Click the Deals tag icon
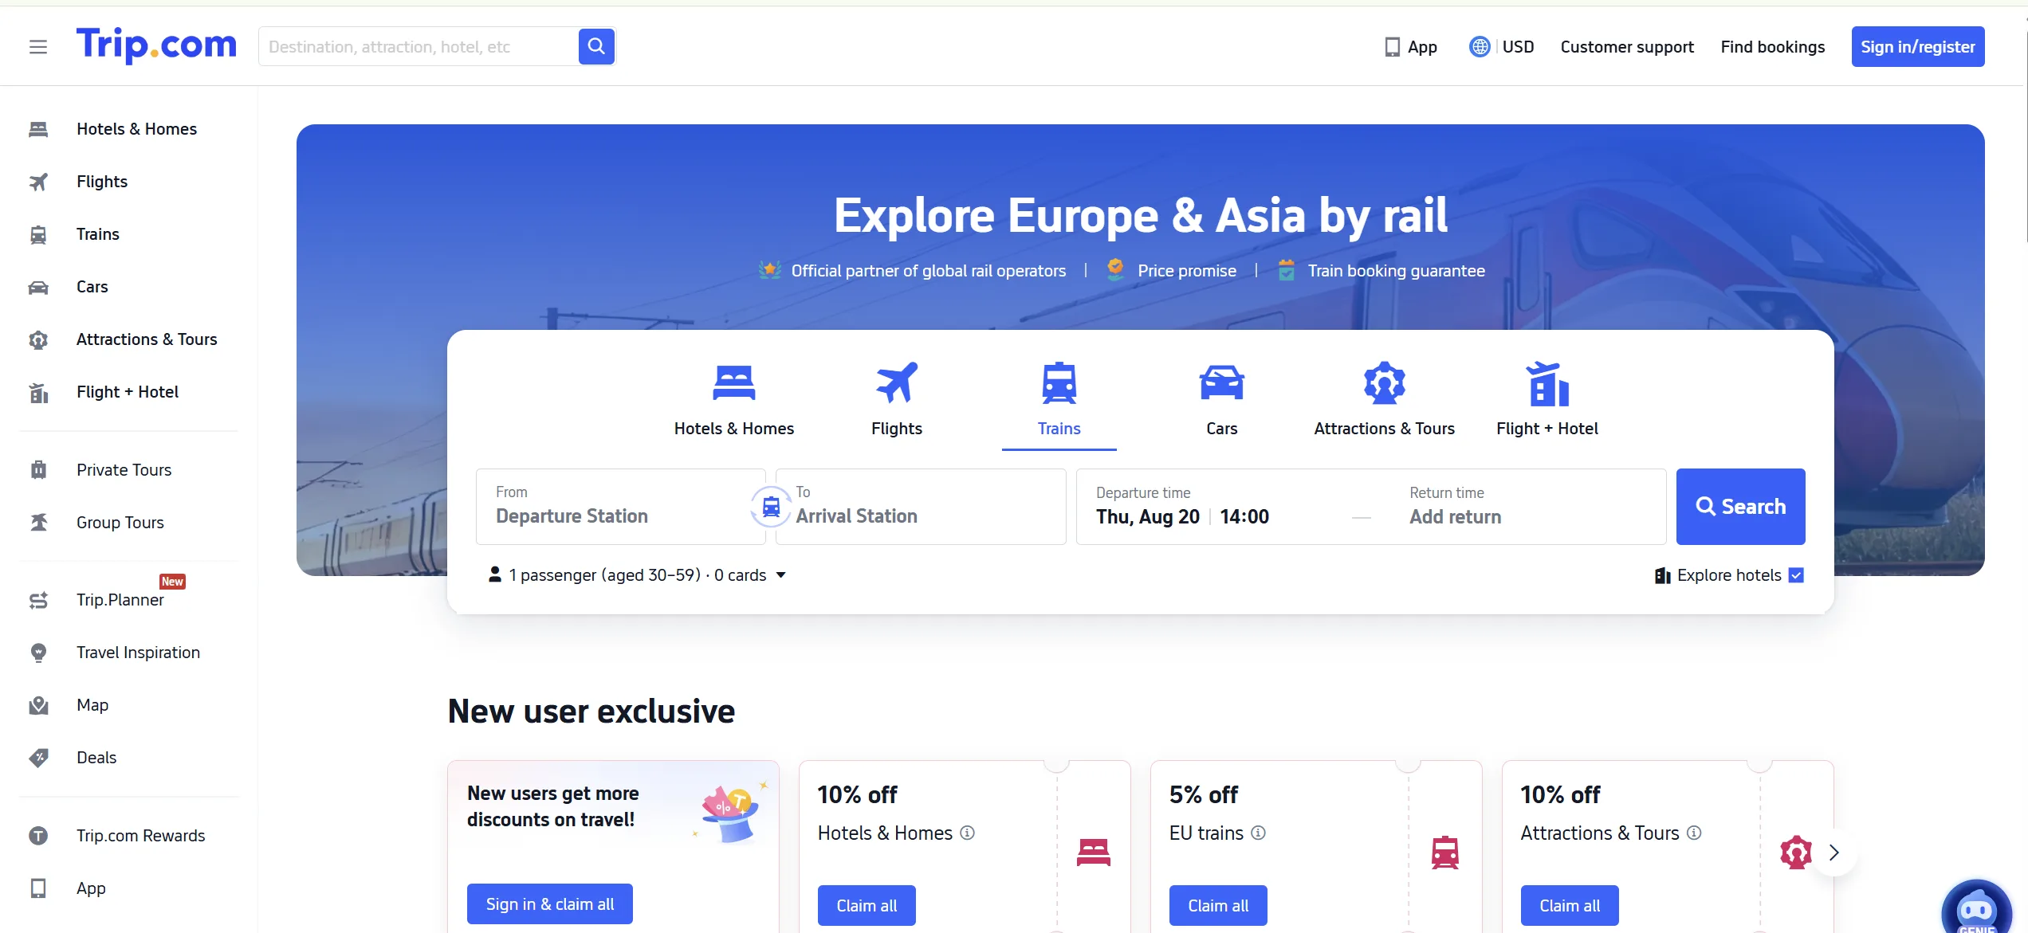Screen dimensions: 2028x933 coord(38,758)
